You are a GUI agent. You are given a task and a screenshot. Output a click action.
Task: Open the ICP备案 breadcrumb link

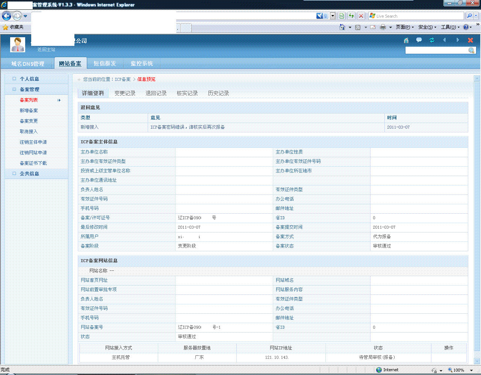[x=123, y=79]
